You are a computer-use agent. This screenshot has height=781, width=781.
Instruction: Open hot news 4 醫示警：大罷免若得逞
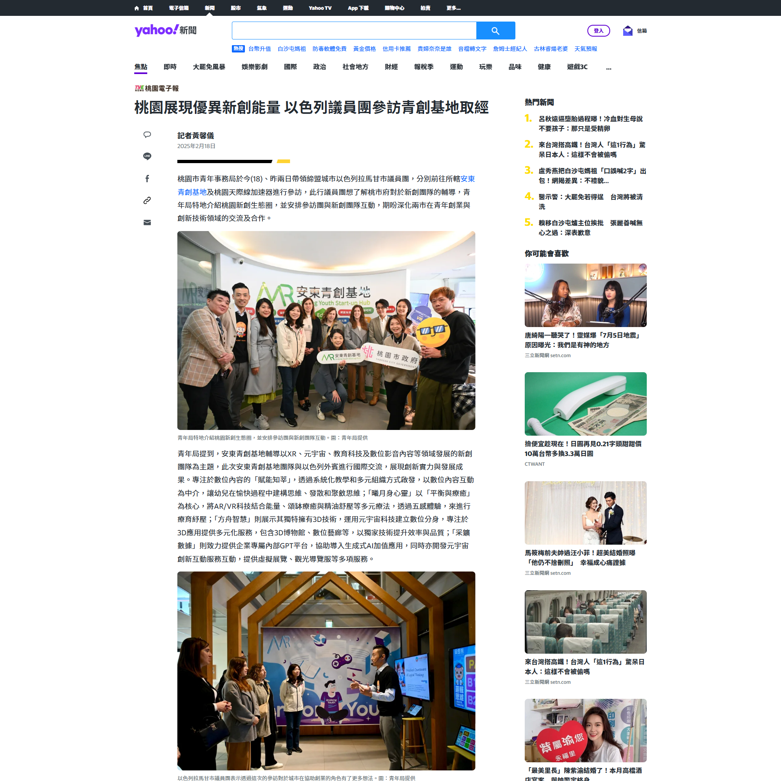coord(591,202)
